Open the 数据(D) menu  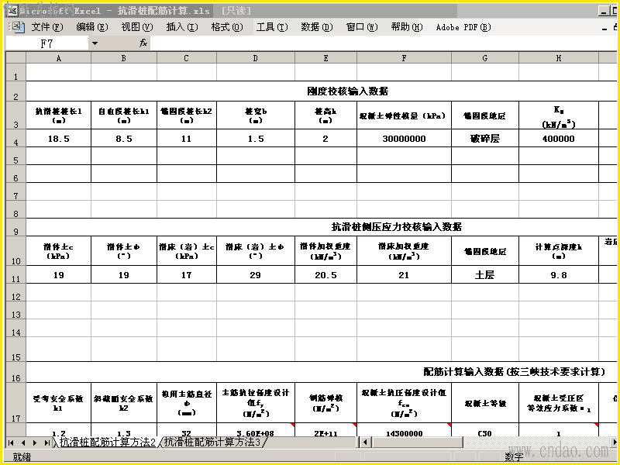(x=317, y=27)
